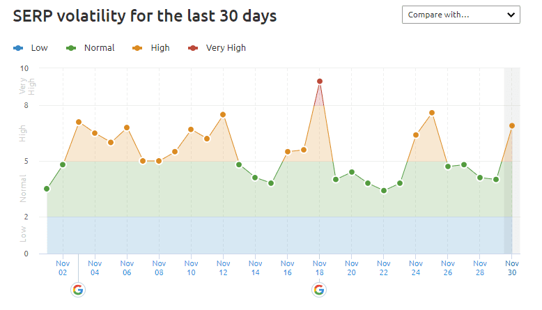The width and height of the screenshot is (542, 310).
Task: Click the Nov 24 x-axis label
Action: (416, 268)
